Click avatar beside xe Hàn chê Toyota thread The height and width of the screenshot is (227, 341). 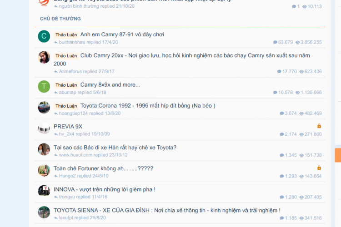44,149
